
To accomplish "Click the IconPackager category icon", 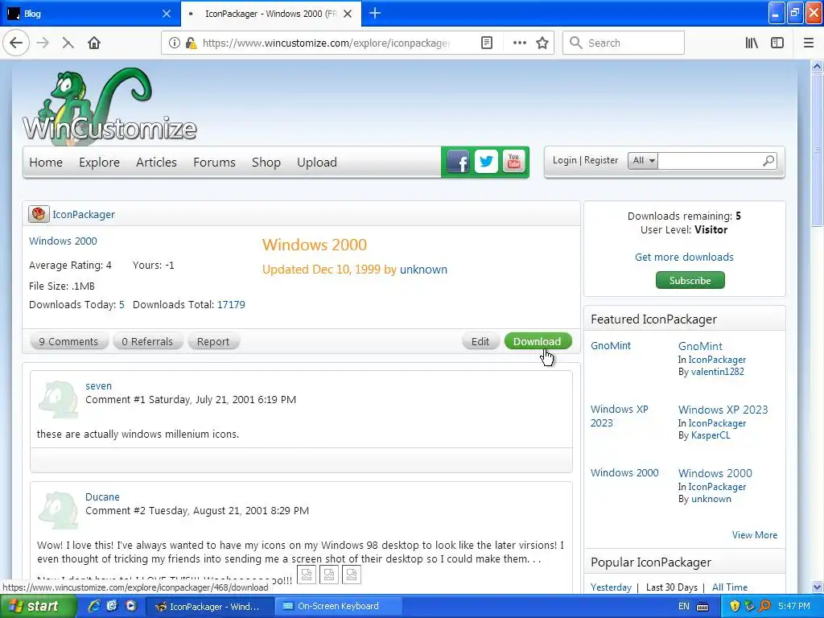I will (x=39, y=214).
